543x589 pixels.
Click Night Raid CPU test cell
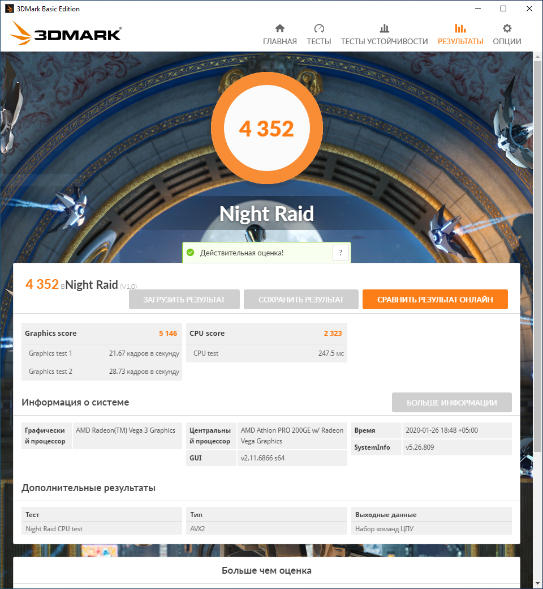(102, 528)
